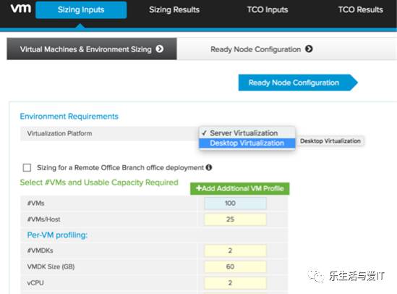The image size is (397, 294).
Task: Choose Desktop Virtualization in the dropdown
Action: [x=247, y=143]
